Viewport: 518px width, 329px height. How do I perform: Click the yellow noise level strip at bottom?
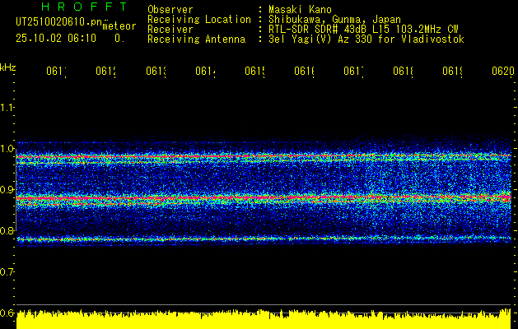[x=264, y=319]
